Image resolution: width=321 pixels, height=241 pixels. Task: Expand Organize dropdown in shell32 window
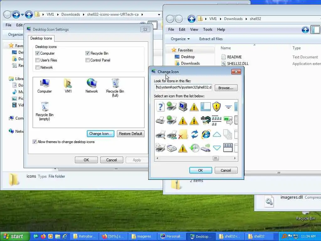[180, 39]
